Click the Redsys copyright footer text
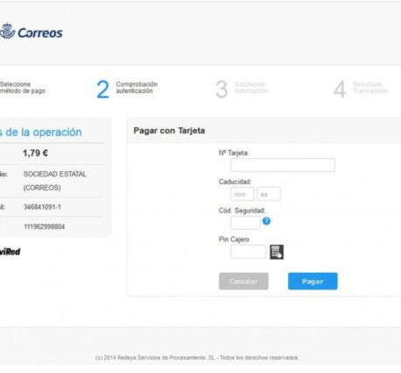Screen dimensions: 401x373 (196, 357)
